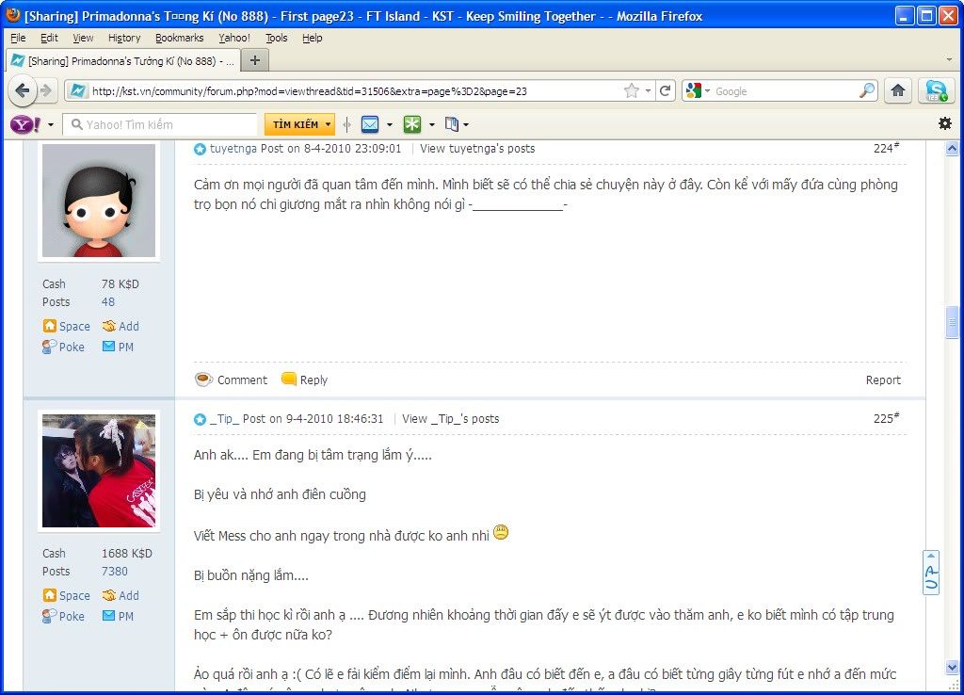Click the site favicon in address bar

point(78,91)
